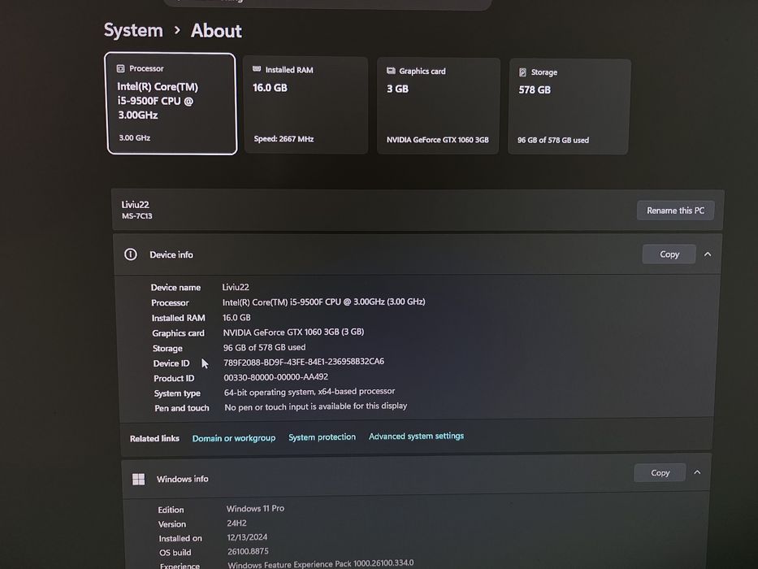Click the Device name value Liviu22
758x569 pixels.
click(x=236, y=287)
